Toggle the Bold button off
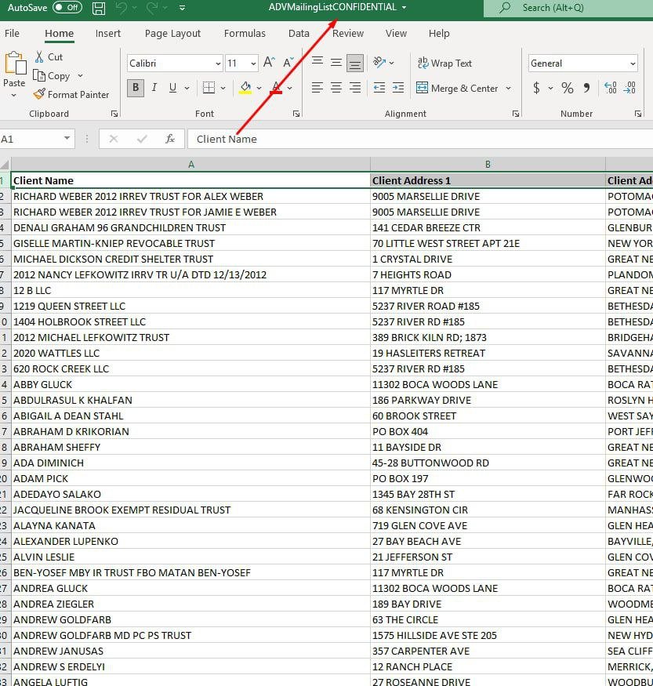Viewport: 653px width, 686px height. coord(136,88)
